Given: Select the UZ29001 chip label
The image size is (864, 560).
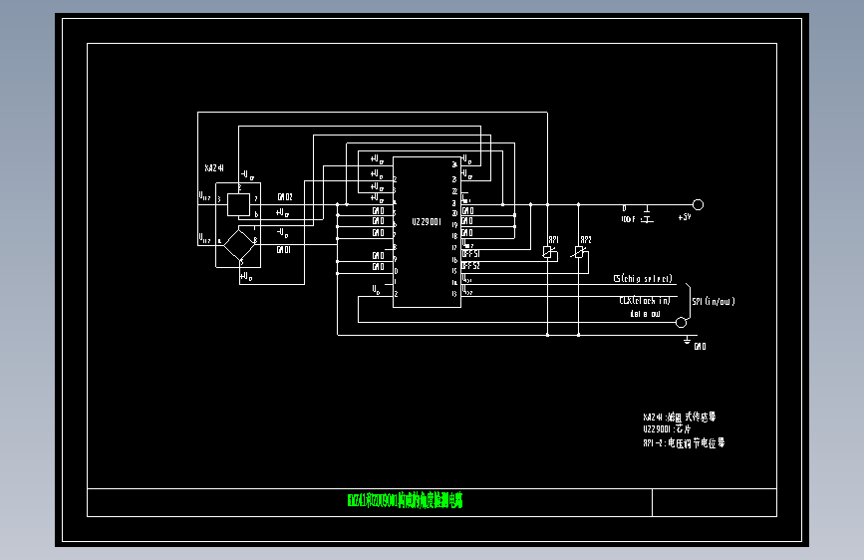Looking at the screenshot, I should point(427,222).
